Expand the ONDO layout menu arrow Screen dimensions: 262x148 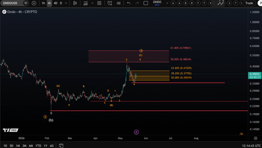[x=167, y=3]
